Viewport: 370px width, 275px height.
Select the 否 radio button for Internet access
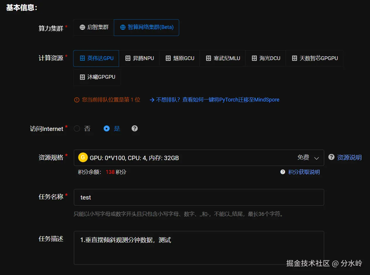(77, 128)
